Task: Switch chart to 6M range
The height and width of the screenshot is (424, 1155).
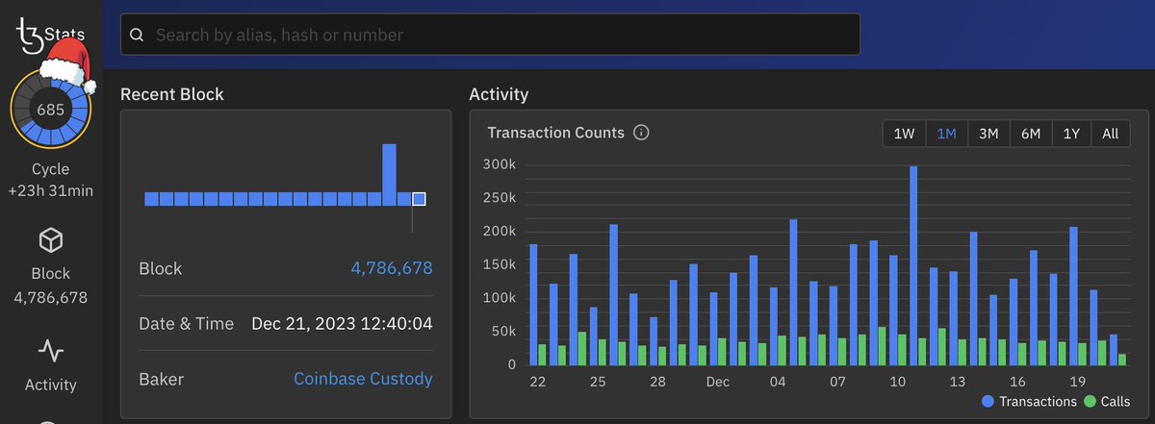Action: tap(1030, 134)
